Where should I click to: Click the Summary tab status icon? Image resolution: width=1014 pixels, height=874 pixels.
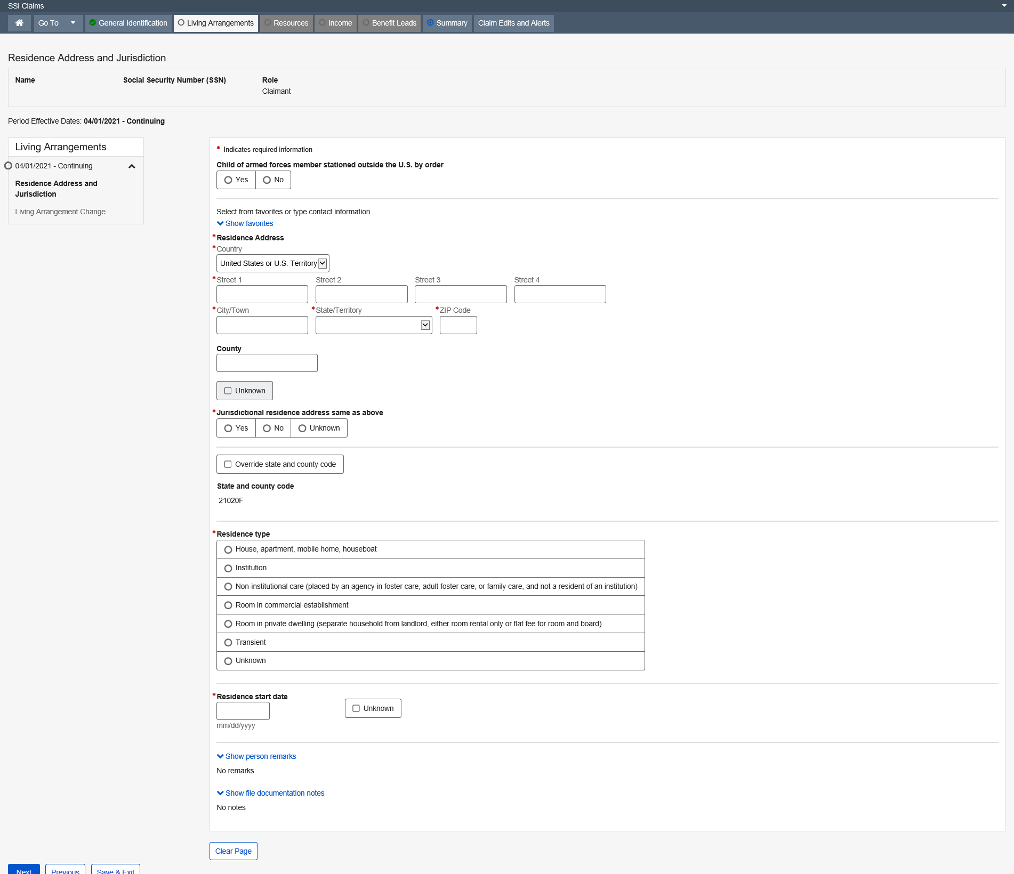[x=430, y=23]
